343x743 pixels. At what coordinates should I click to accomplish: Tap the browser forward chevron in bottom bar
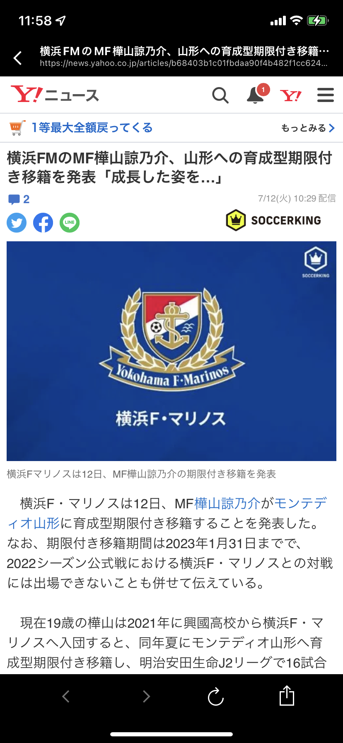[146, 696]
